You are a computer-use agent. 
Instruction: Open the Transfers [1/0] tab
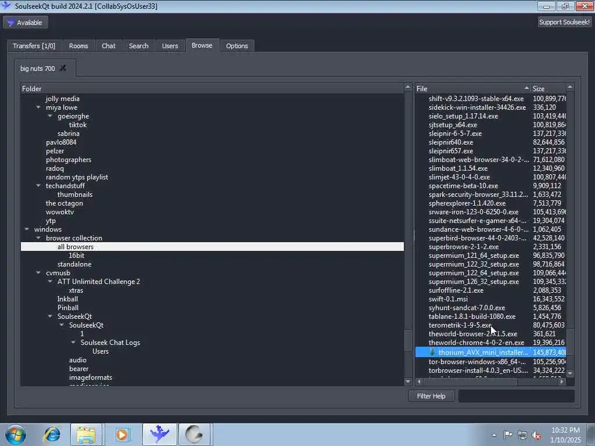coord(34,46)
